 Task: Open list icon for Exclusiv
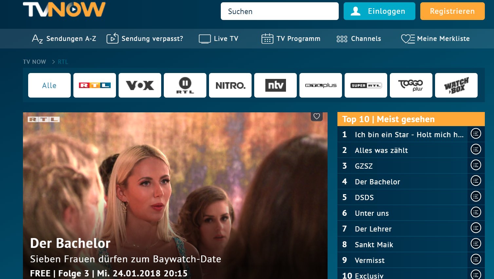[x=476, y=274]
